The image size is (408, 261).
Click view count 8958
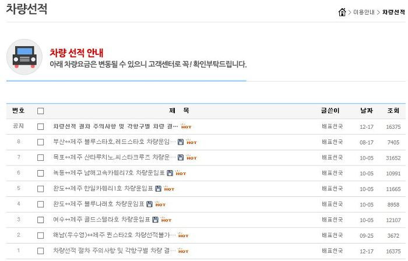point(393,204)
